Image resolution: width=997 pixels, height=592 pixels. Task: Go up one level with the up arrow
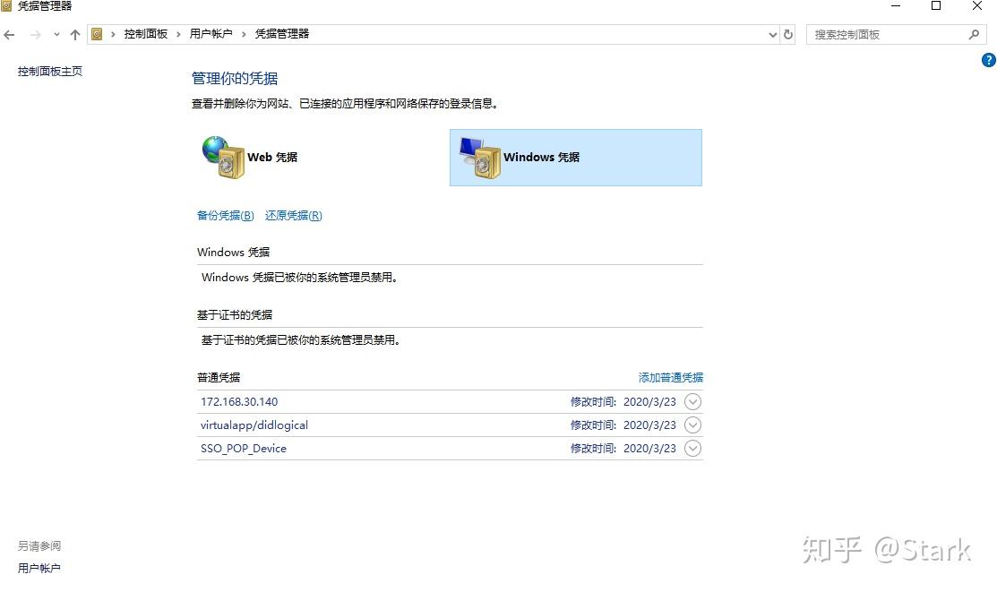point(75,35)
